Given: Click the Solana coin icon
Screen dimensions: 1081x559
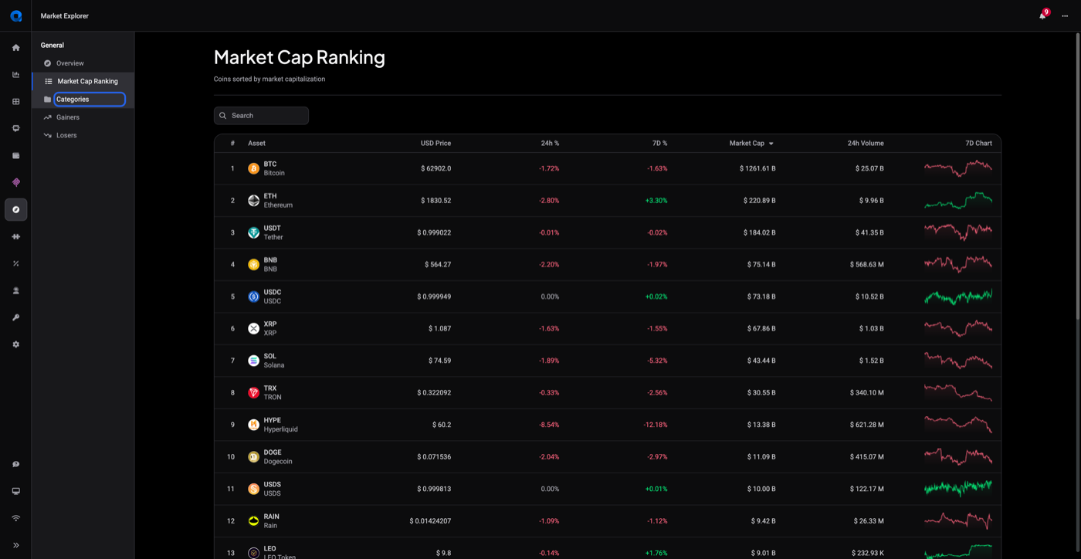Looking at the screenshot, I should pyautogui.click(x=253, y=361).
